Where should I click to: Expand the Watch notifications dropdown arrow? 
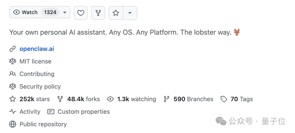[65, 13]
